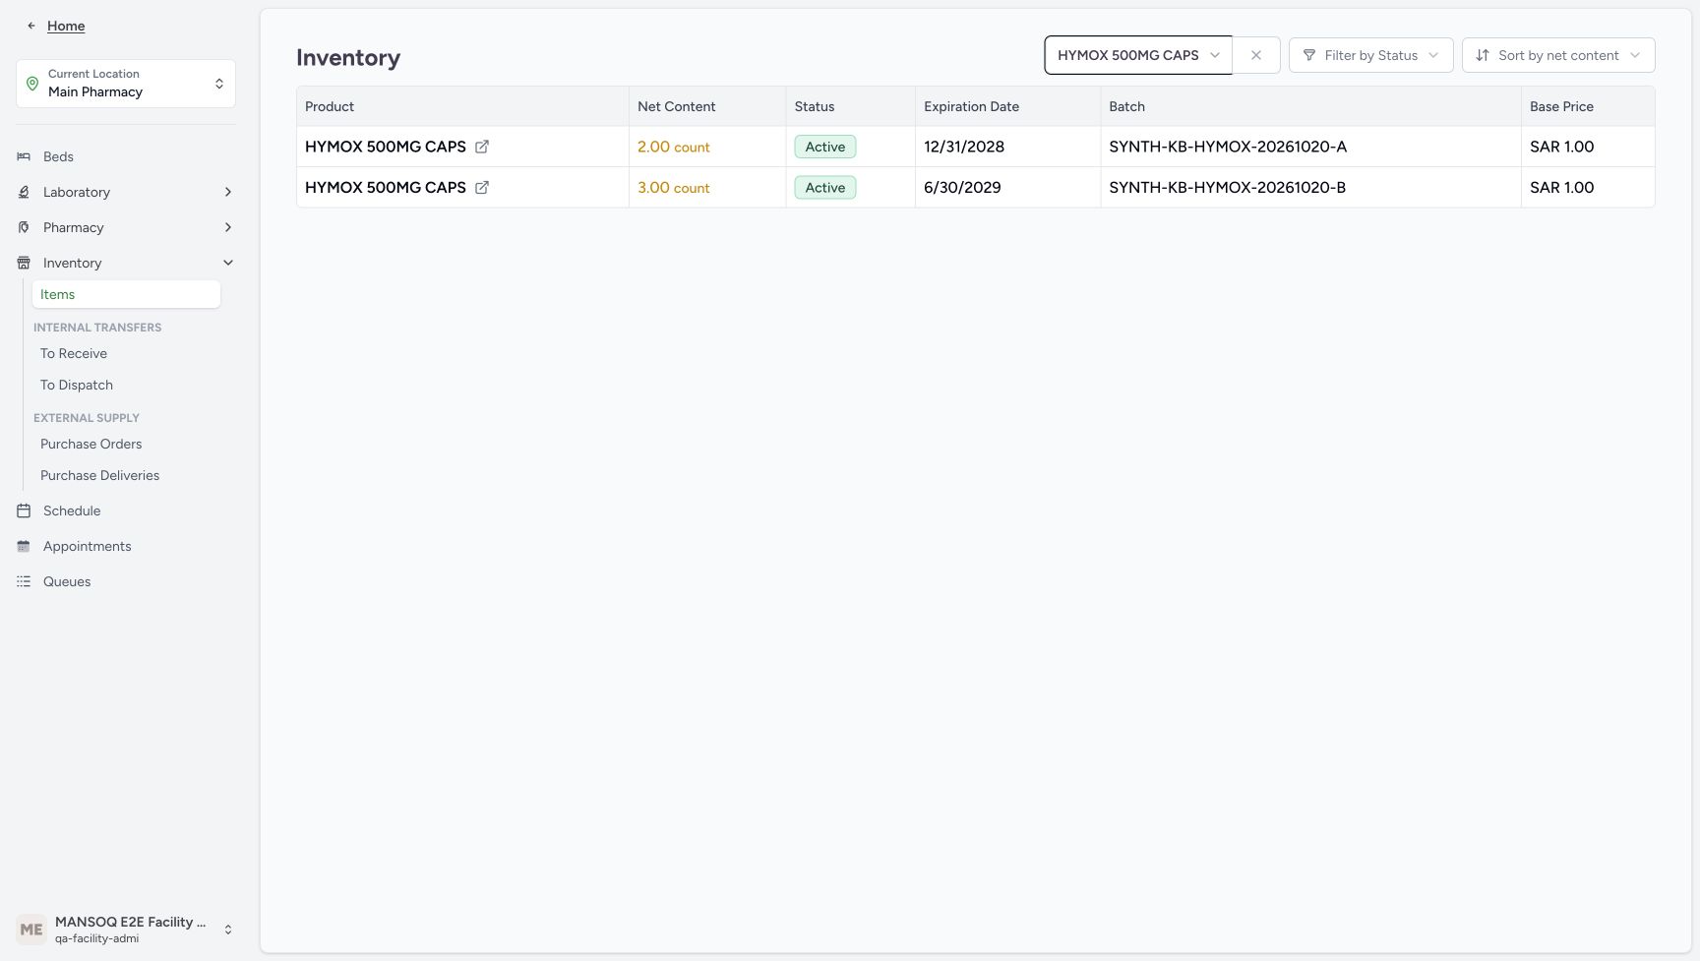Click expiration date 12/31/2028

[x=964, y=147]
